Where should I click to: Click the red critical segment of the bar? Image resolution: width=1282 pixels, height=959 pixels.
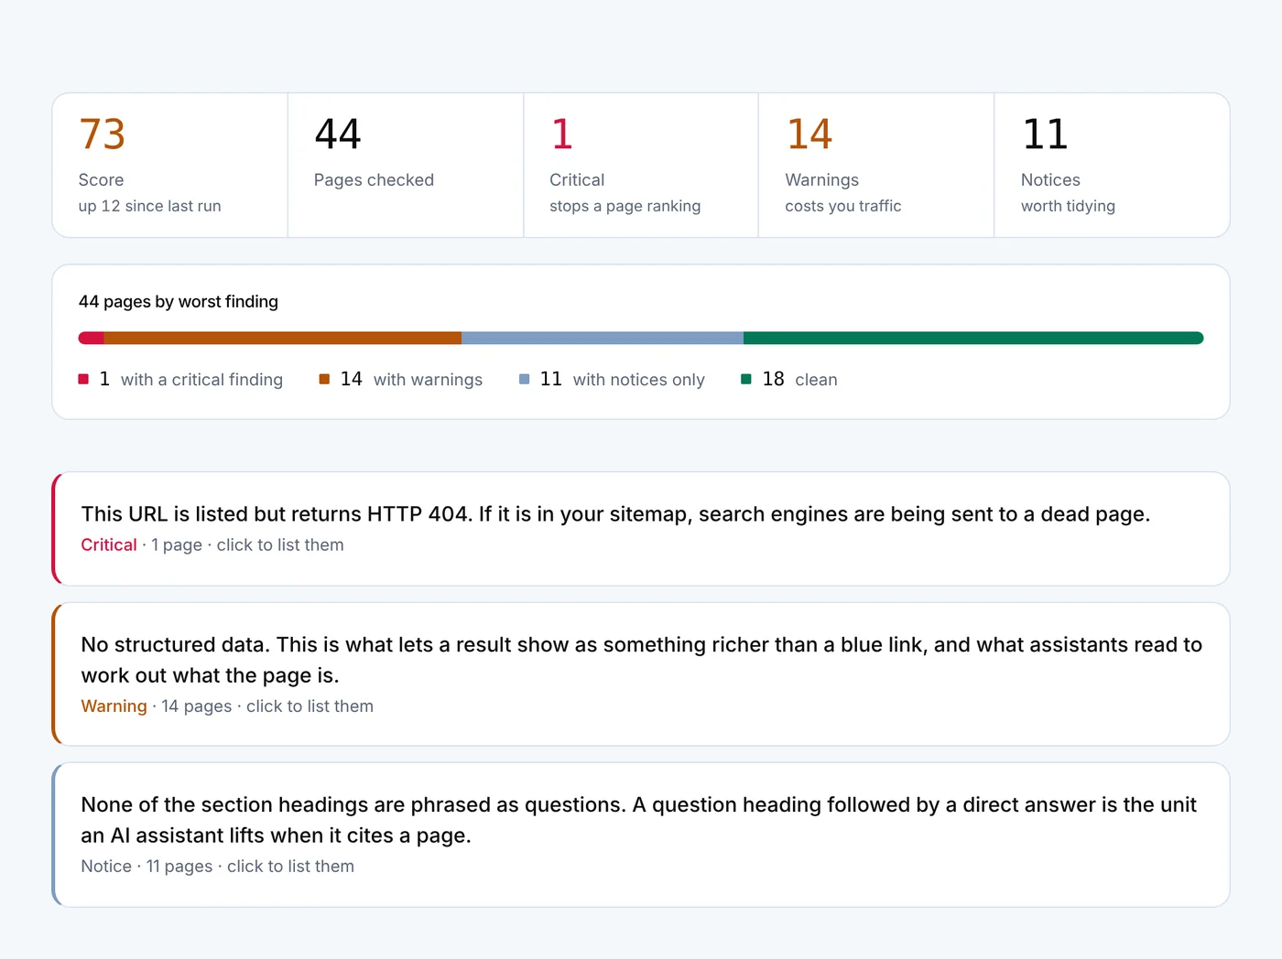(x=92, y=338)
